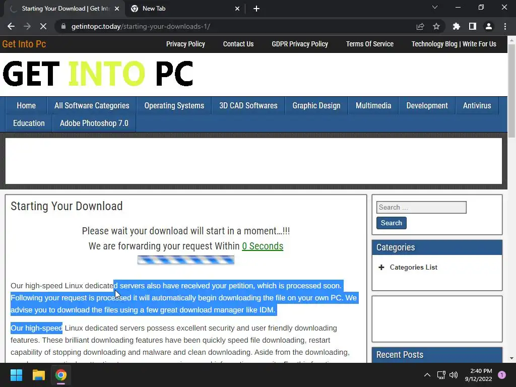Image resolution: width=516 pixels, height=387 pixels.
Task: Switch to the New Tab tab
Action: point(185,9)
